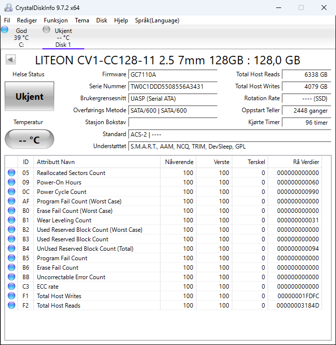This screenshot has width=336, height=345.
Task: Open the Tema menu
Action: (x=82, y=20)
